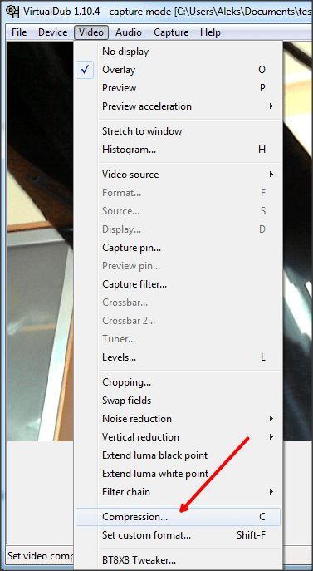Toggle Extend luma black point
This screenshot has width=313, height=571.
[178, 455]
